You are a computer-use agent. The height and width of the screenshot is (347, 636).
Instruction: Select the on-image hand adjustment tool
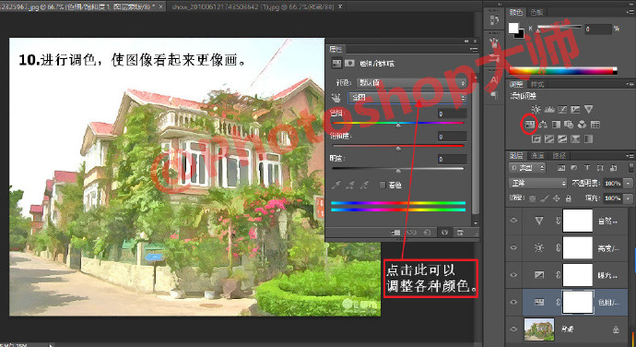(336, 98)
